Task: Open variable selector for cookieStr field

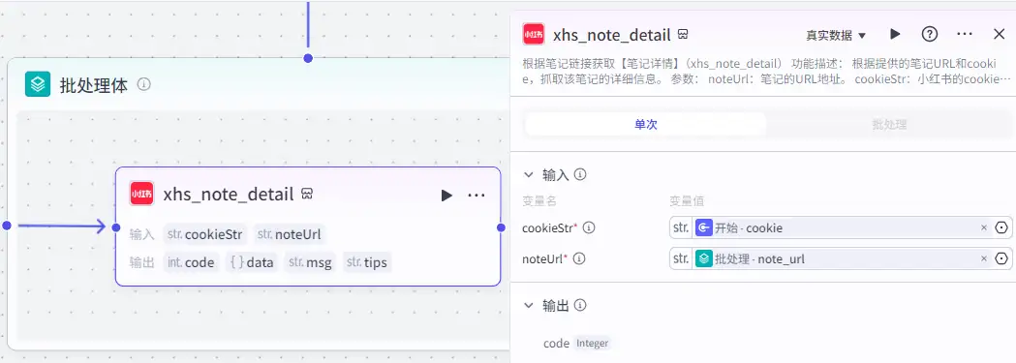Action: click(x=1001, y=227)
